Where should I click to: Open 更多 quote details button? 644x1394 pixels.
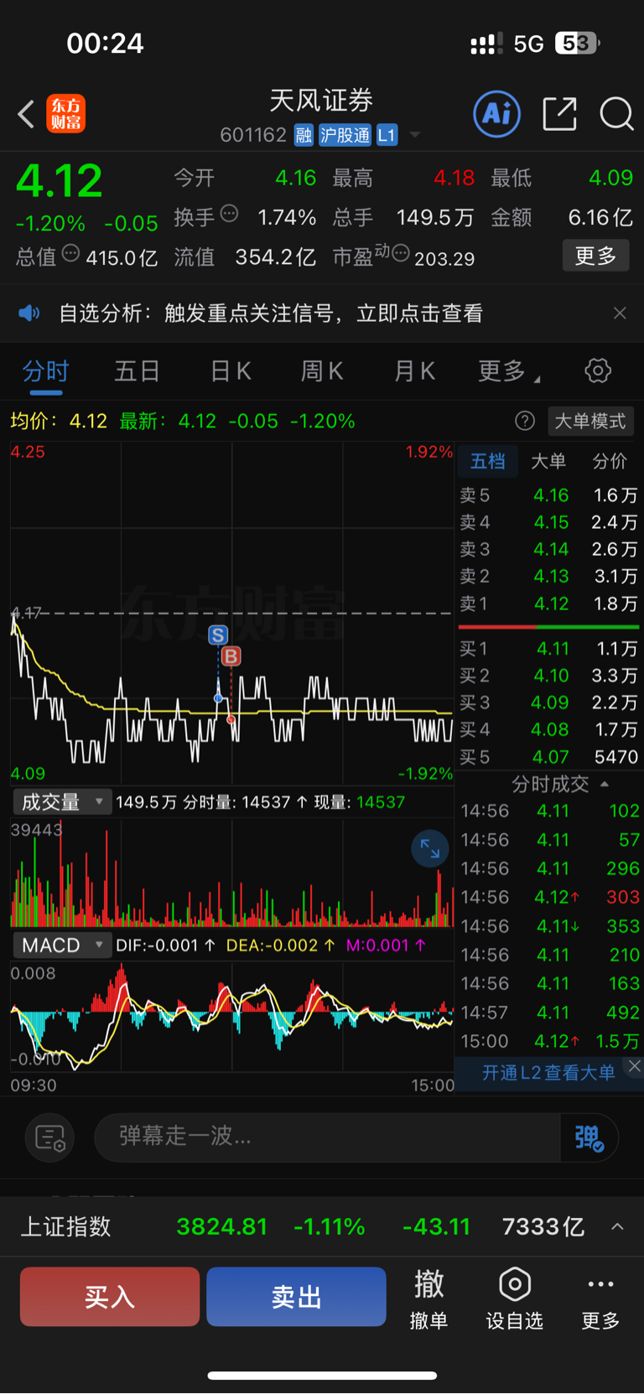click(595, 256)
